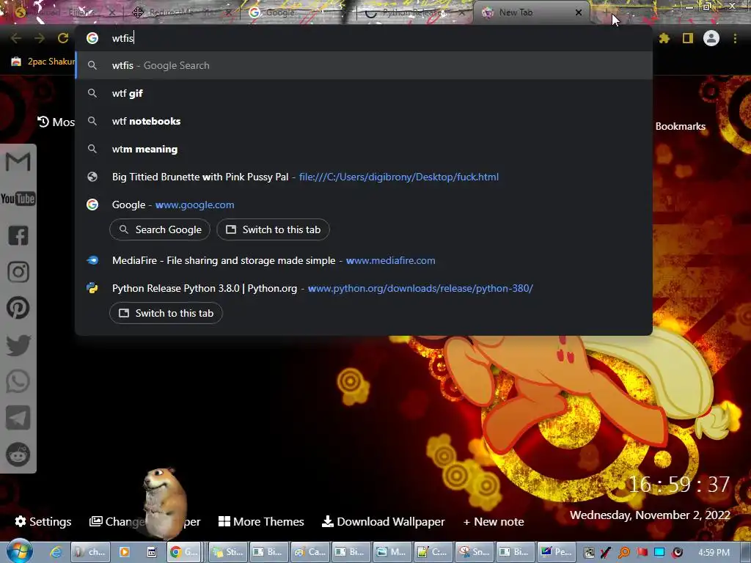The width and height of the screenshot is (751, 563).
Task: Click the 4:59 PM system tray clock
Action: [x=714, y=553]
